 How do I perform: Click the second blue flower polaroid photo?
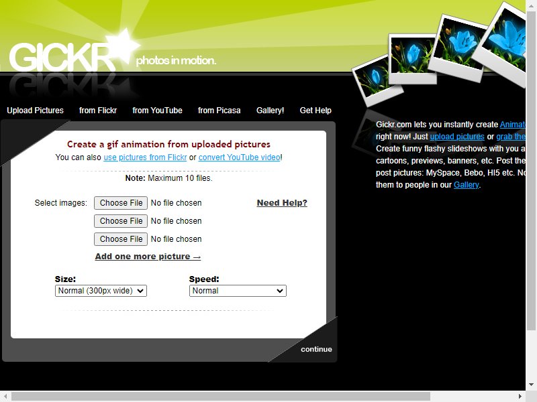pyautogui.click(x=412, y=59)
